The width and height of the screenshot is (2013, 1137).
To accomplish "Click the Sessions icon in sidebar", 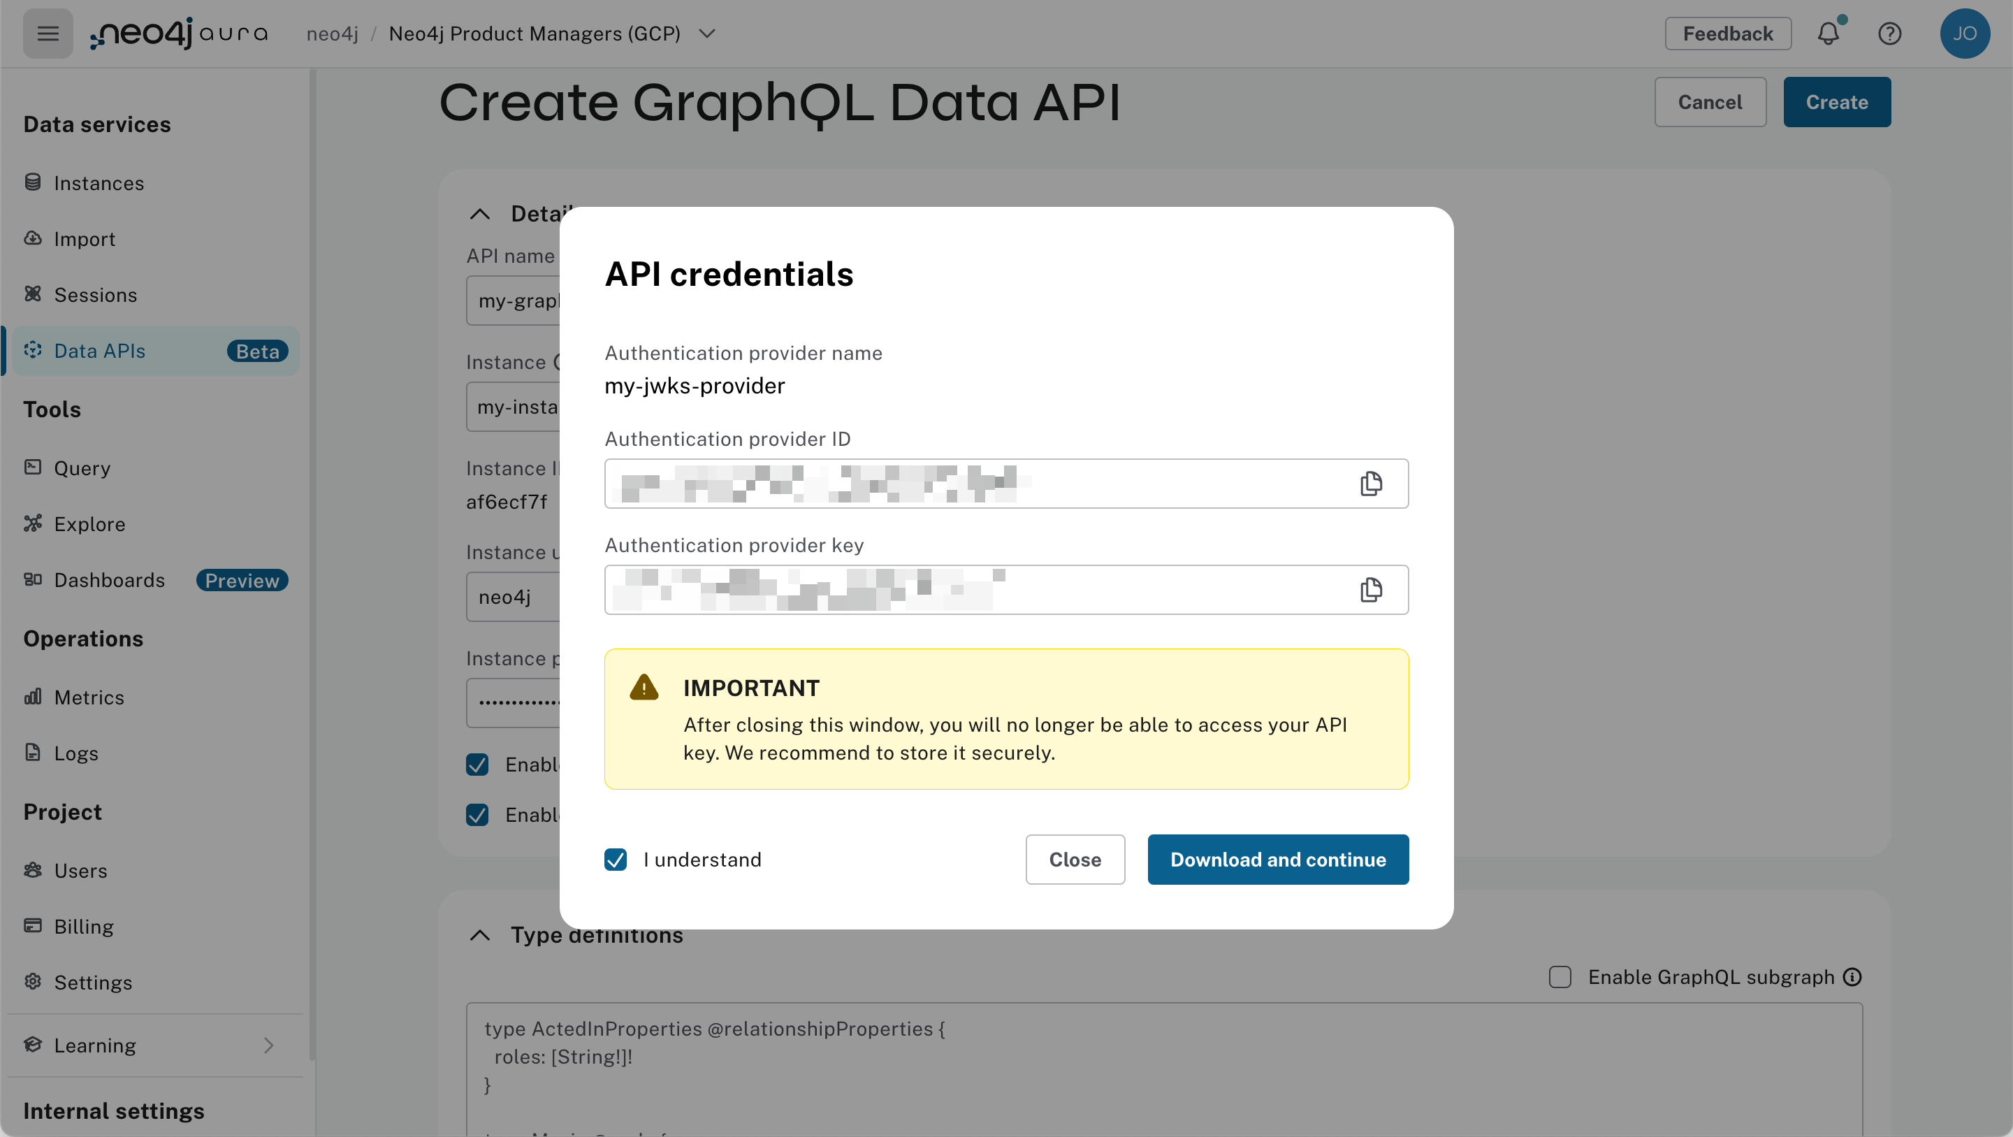I will pyautogui.click(x=33, y=294).
